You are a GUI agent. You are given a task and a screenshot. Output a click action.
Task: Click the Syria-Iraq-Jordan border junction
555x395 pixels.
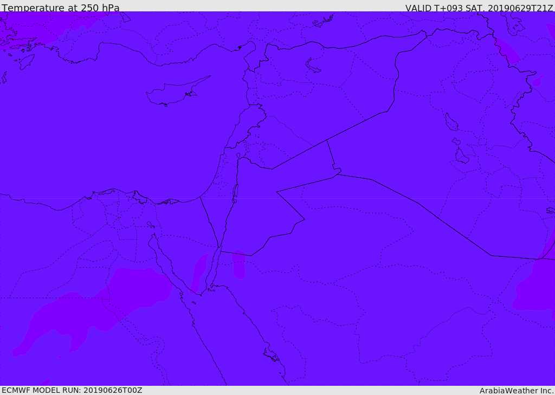pos(327,140)
